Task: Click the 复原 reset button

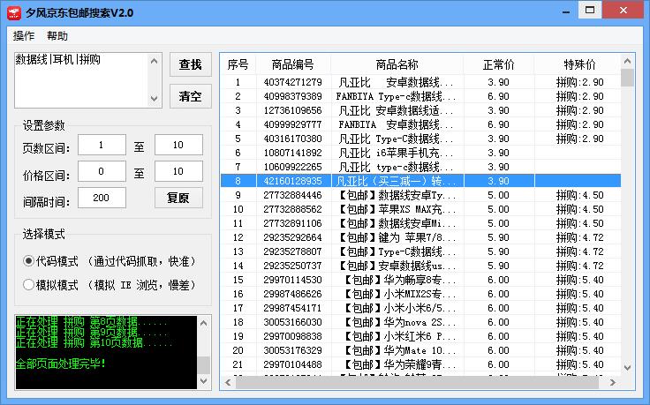Action: click(178, 198)
